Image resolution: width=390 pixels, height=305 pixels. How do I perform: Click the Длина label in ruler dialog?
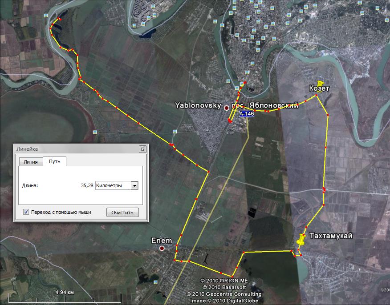pyautogui.click(x=30, y=185)
